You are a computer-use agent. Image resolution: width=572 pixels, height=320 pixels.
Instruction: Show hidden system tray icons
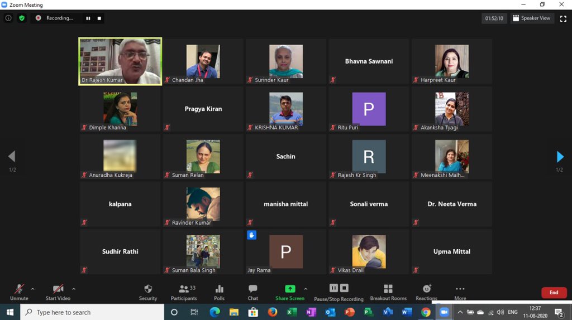click(x=460, y=312)
